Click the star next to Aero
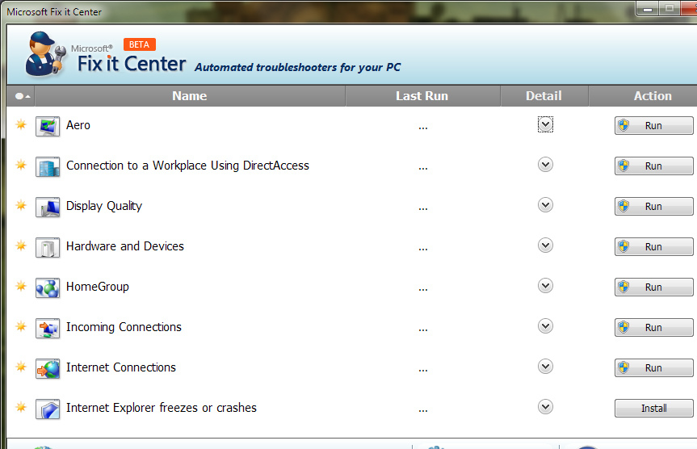 click(21, 124)
